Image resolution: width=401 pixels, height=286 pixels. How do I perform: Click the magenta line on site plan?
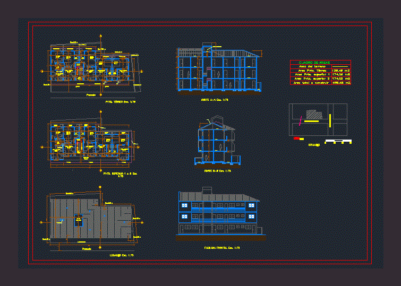pos(301,122)
